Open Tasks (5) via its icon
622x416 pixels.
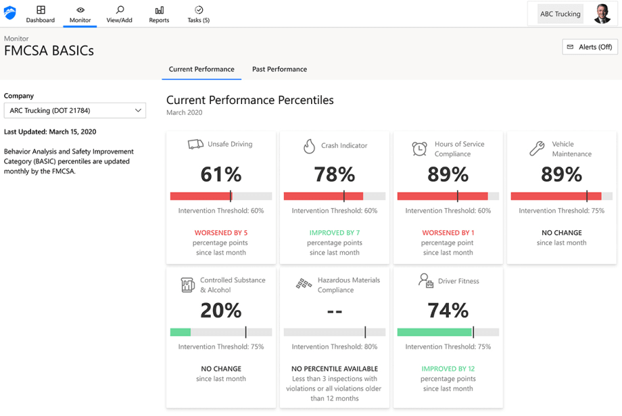[197, 10]
